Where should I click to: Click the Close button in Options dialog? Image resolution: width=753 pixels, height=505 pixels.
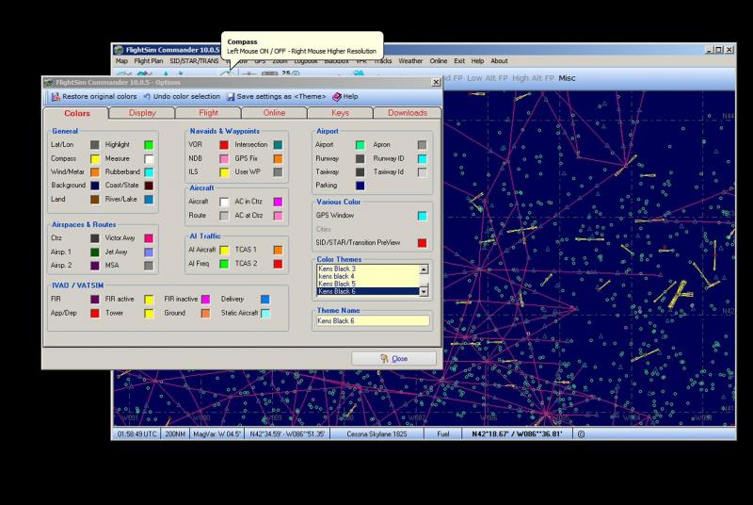(x=393, y=358)
